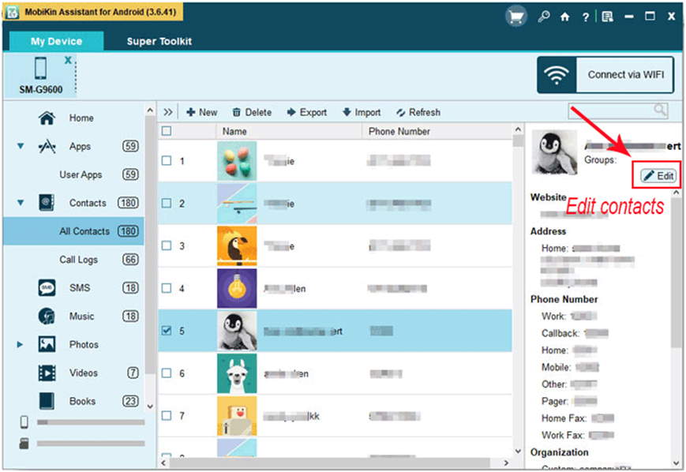Open the Books category in sidebar
Image resolution: width=686 pixels, height=472 pixels.
click(x=82, y=401)
